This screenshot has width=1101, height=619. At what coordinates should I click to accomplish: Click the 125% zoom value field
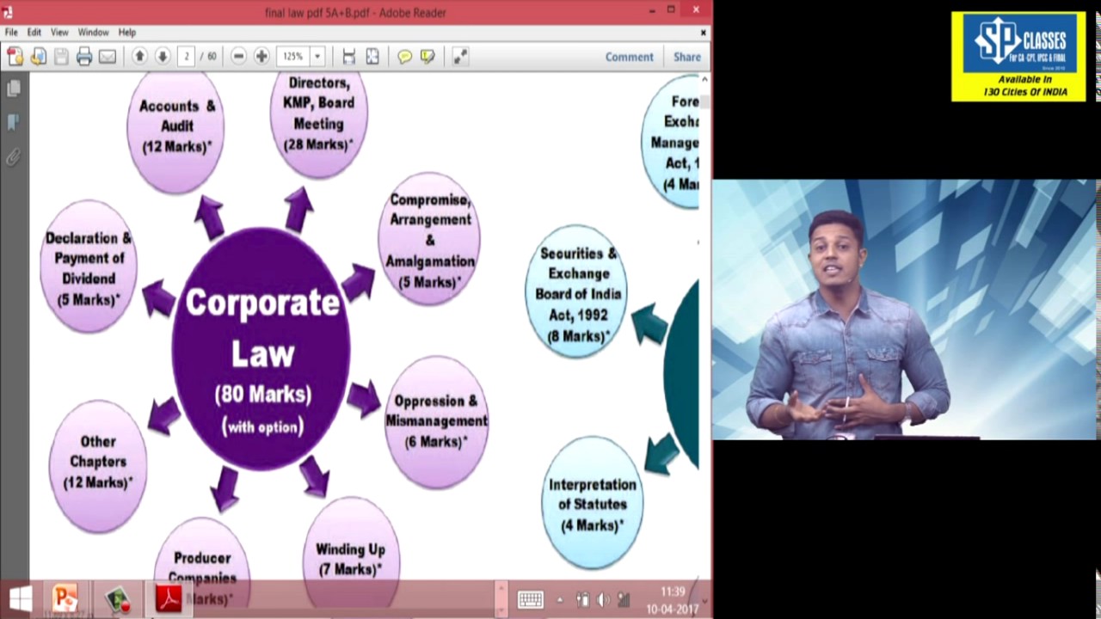[293, 57]
